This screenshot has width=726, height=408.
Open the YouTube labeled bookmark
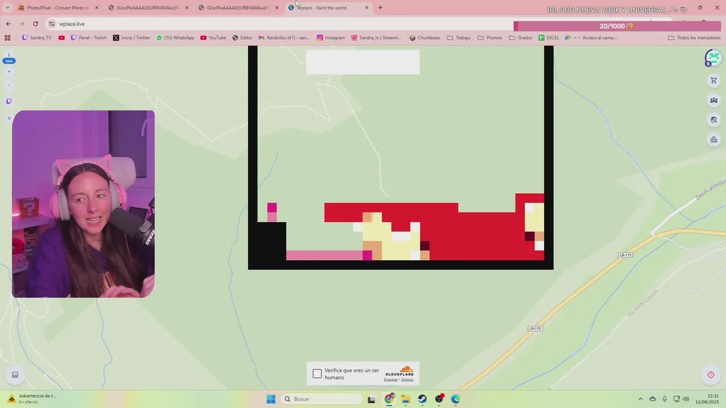coord(213,38)
